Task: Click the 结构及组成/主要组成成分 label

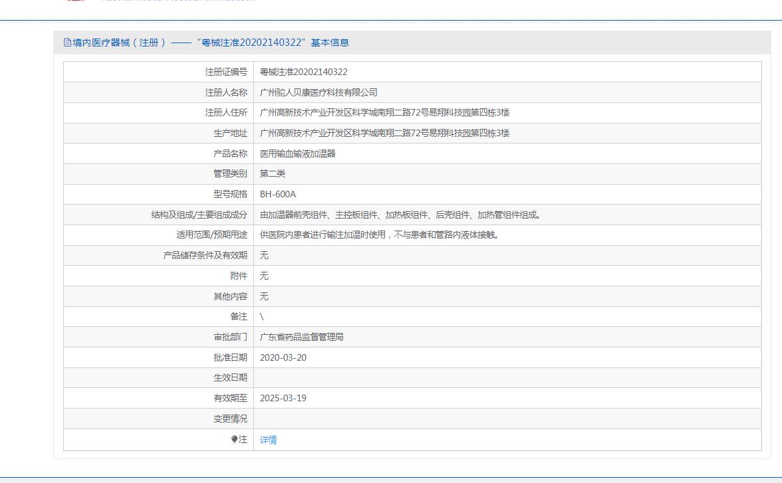Action: pos(199,215)
